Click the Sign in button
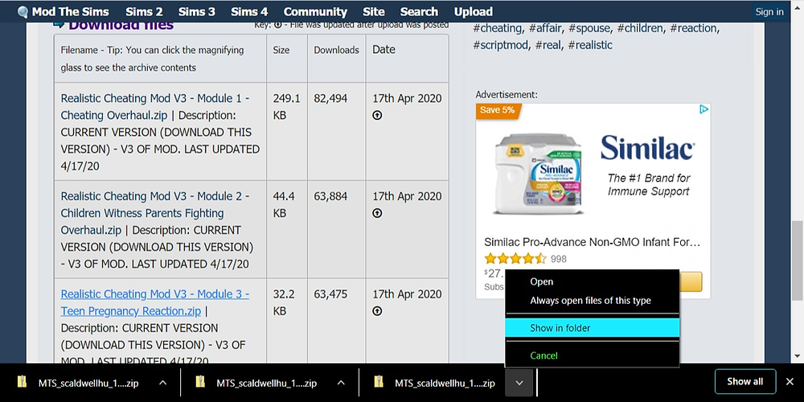The image size is (804, 402). point(769,12)
